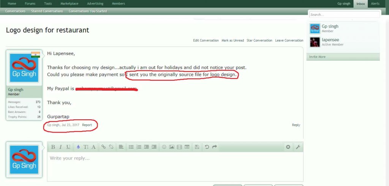Open the Tools menu

(x=48, y=3)
